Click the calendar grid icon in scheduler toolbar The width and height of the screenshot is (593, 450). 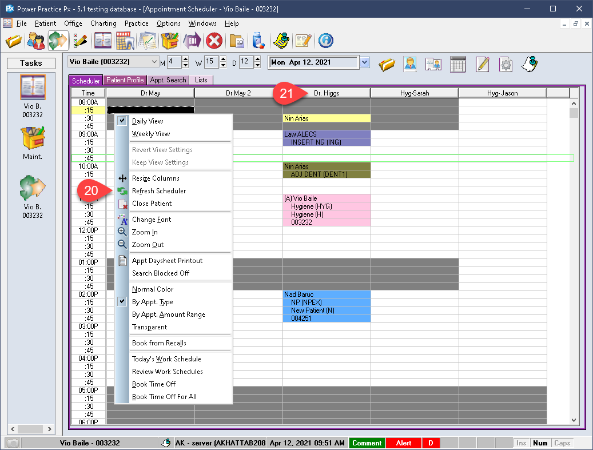pos(457,64)
